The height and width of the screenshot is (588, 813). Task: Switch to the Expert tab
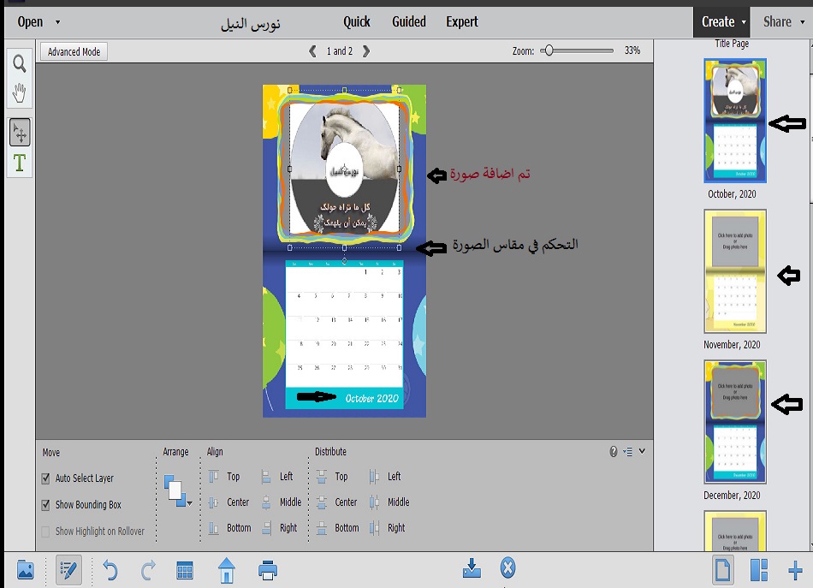[x=461, y=22]
